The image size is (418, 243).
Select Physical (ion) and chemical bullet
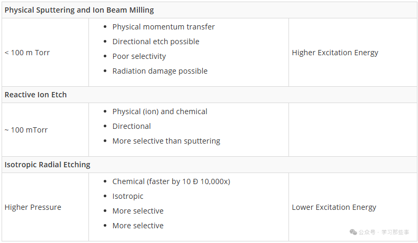coord(160,112)
